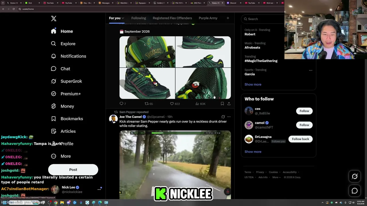This screenshot has width=367, height=206.
Task: Click the video progress bar on skating clip
Action: [x=177, y=133]
